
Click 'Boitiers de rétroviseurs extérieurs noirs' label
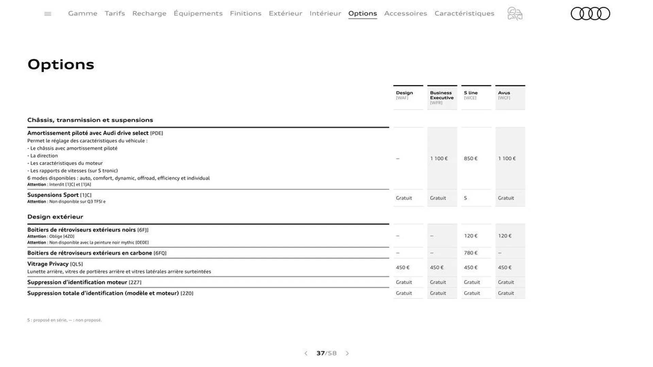[88, 230]
